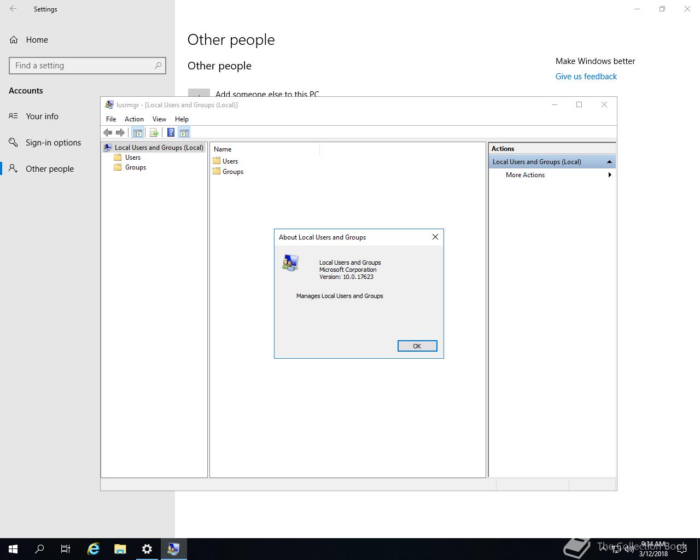Click the lusrmgr taskbar button
Image resolution: width=700 pixels, height=560 pixels.
[173, 549]
